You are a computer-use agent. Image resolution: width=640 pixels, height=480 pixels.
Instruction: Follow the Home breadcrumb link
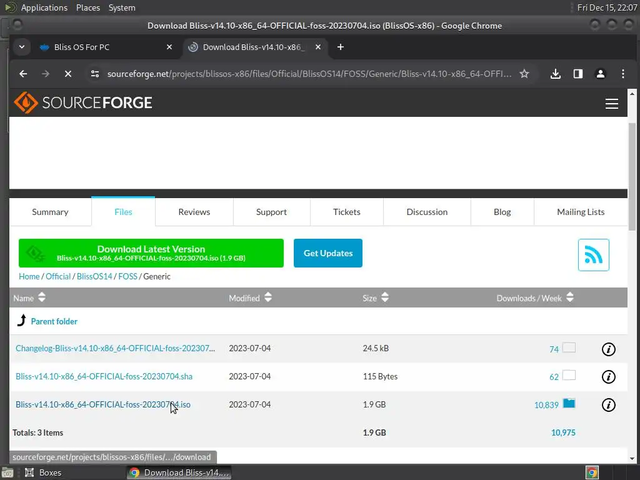tap(29, 276)
